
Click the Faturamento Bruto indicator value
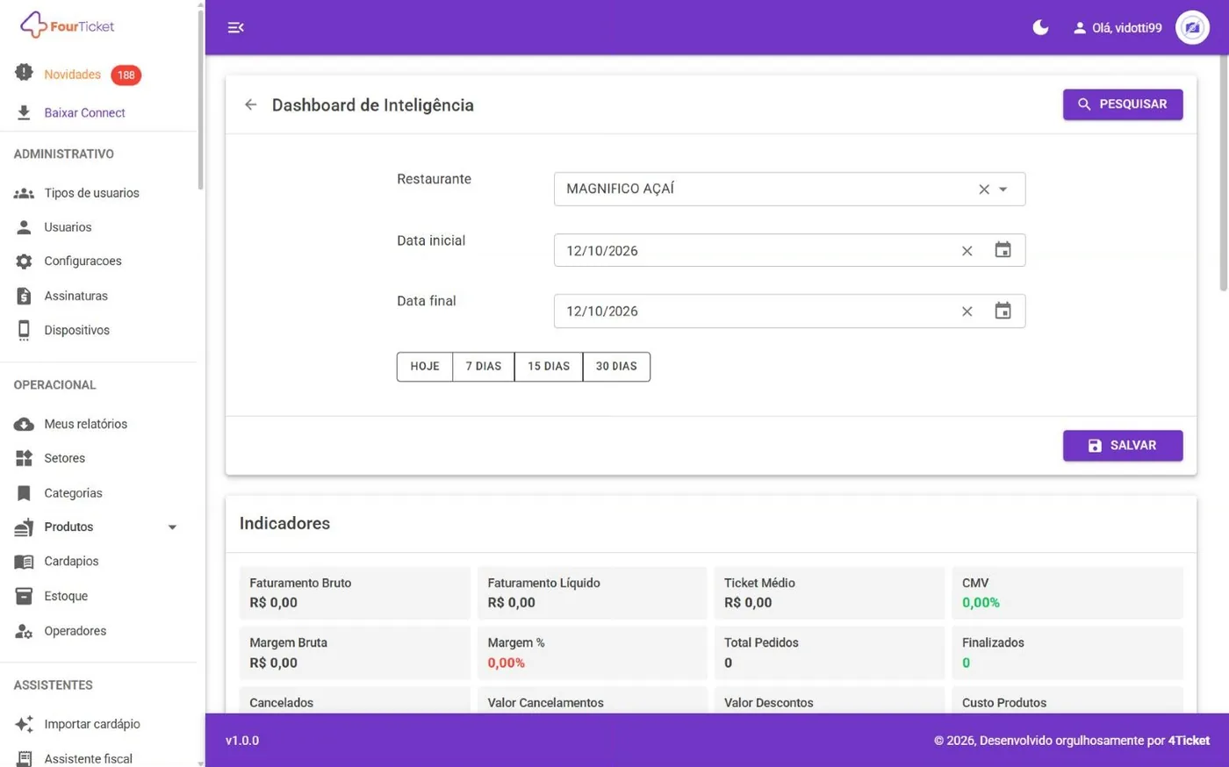click(x=273, y=603)
